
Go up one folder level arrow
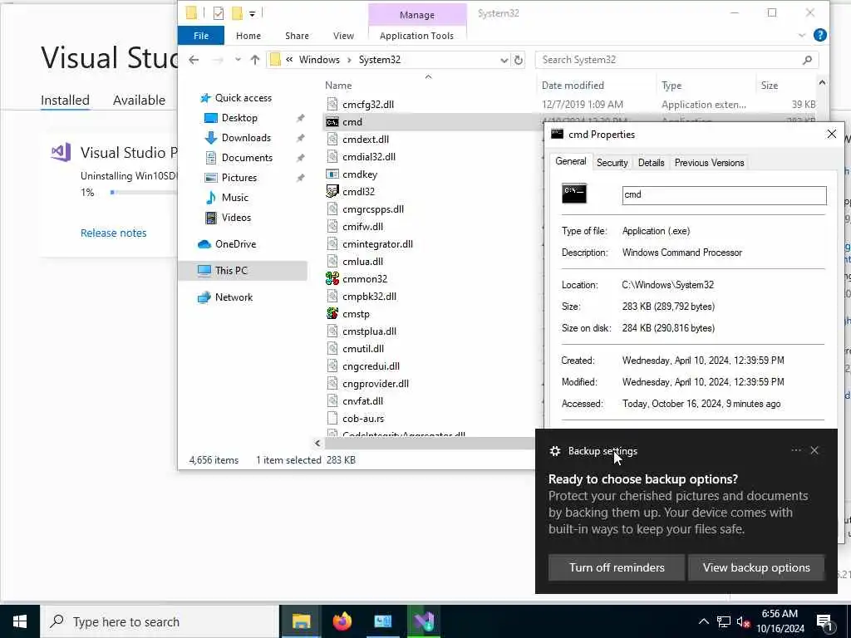pos(254,60)
